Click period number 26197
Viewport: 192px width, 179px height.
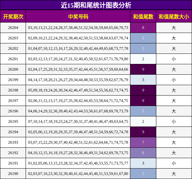13,101
